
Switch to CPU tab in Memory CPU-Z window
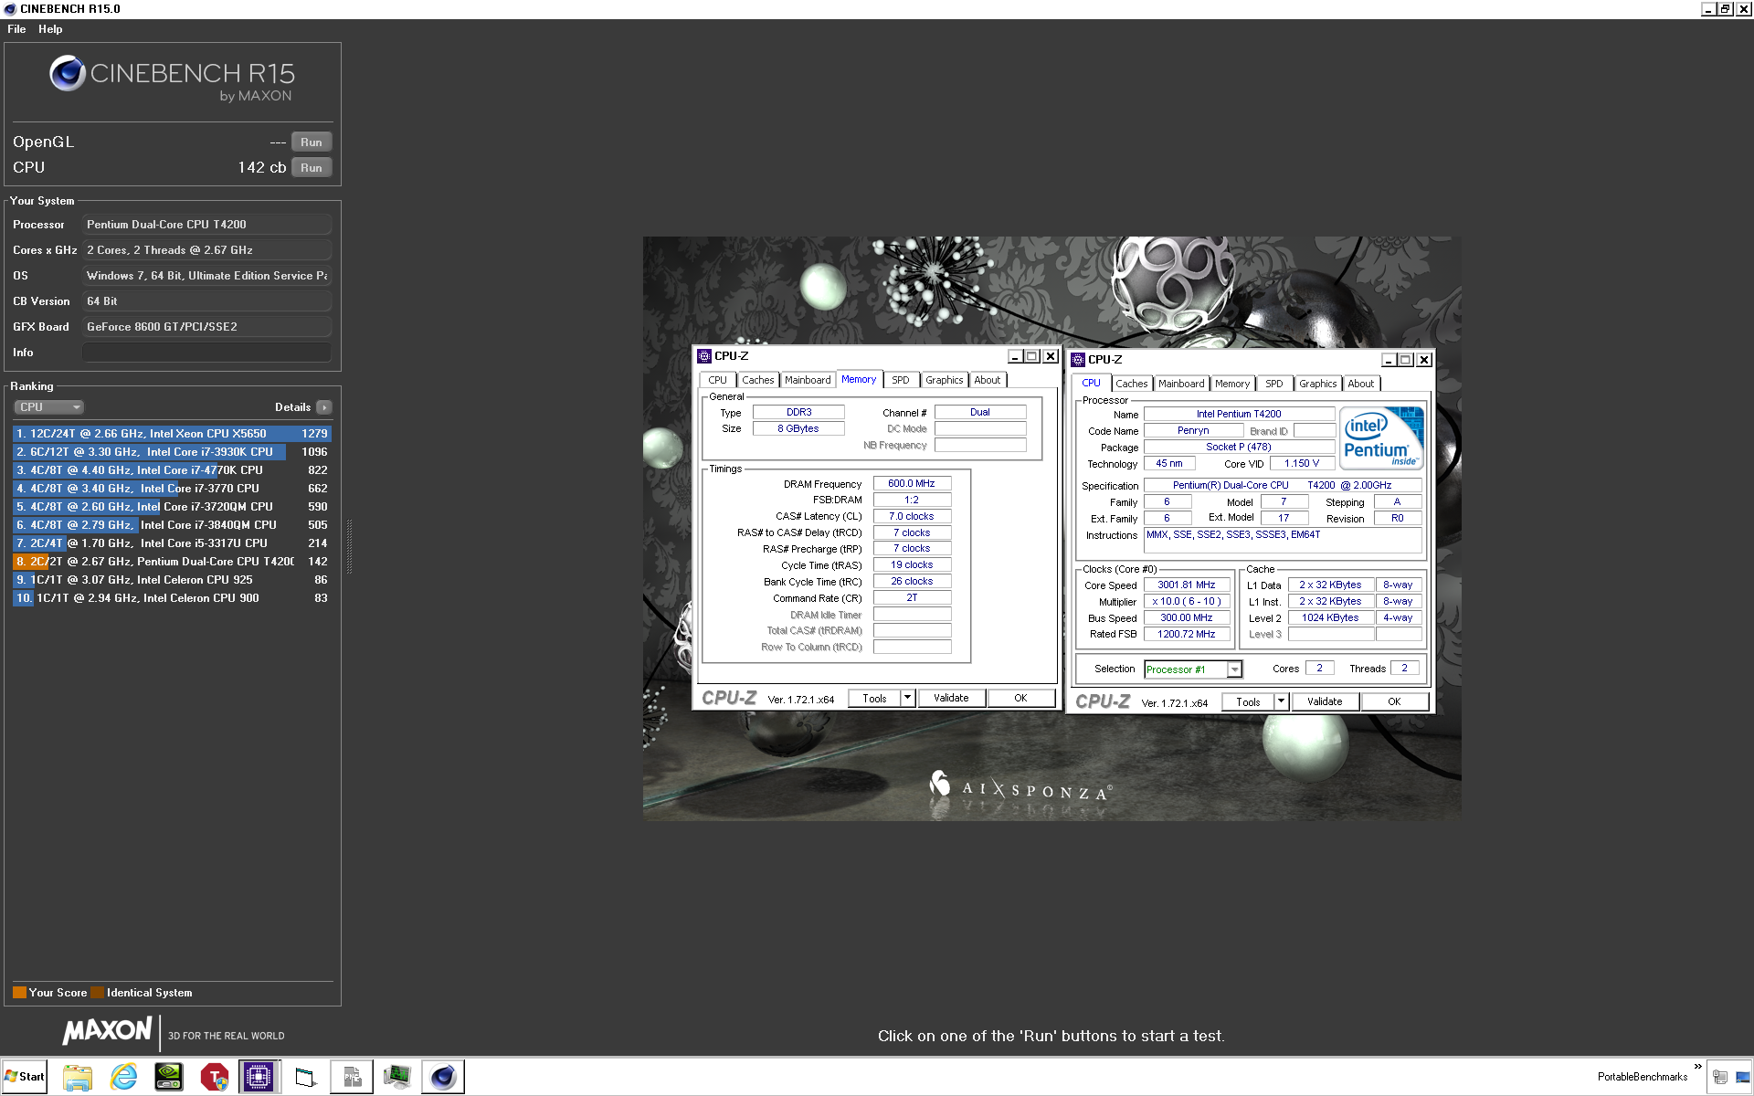pos(718,380)
